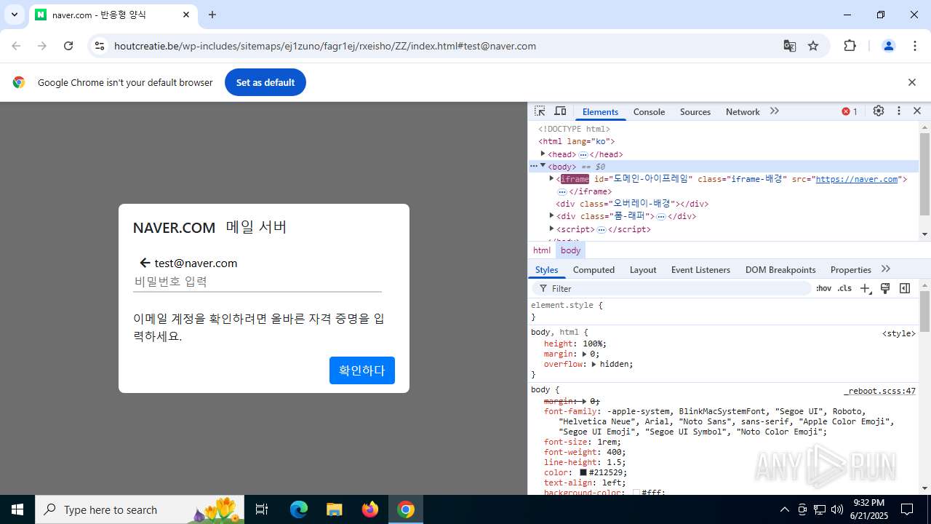Toggle the :hov element state button
Screen dimensions: 931x524
[x=823, y=289]
